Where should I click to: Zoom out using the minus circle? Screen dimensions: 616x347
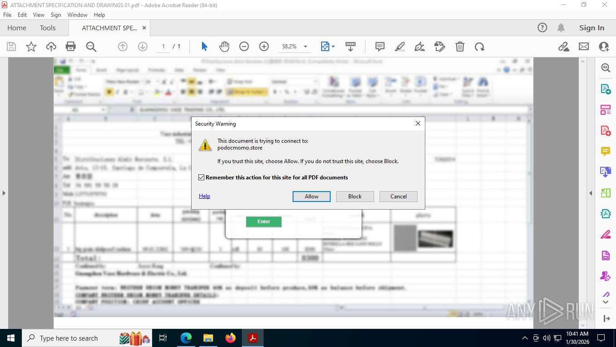[244, 47]
